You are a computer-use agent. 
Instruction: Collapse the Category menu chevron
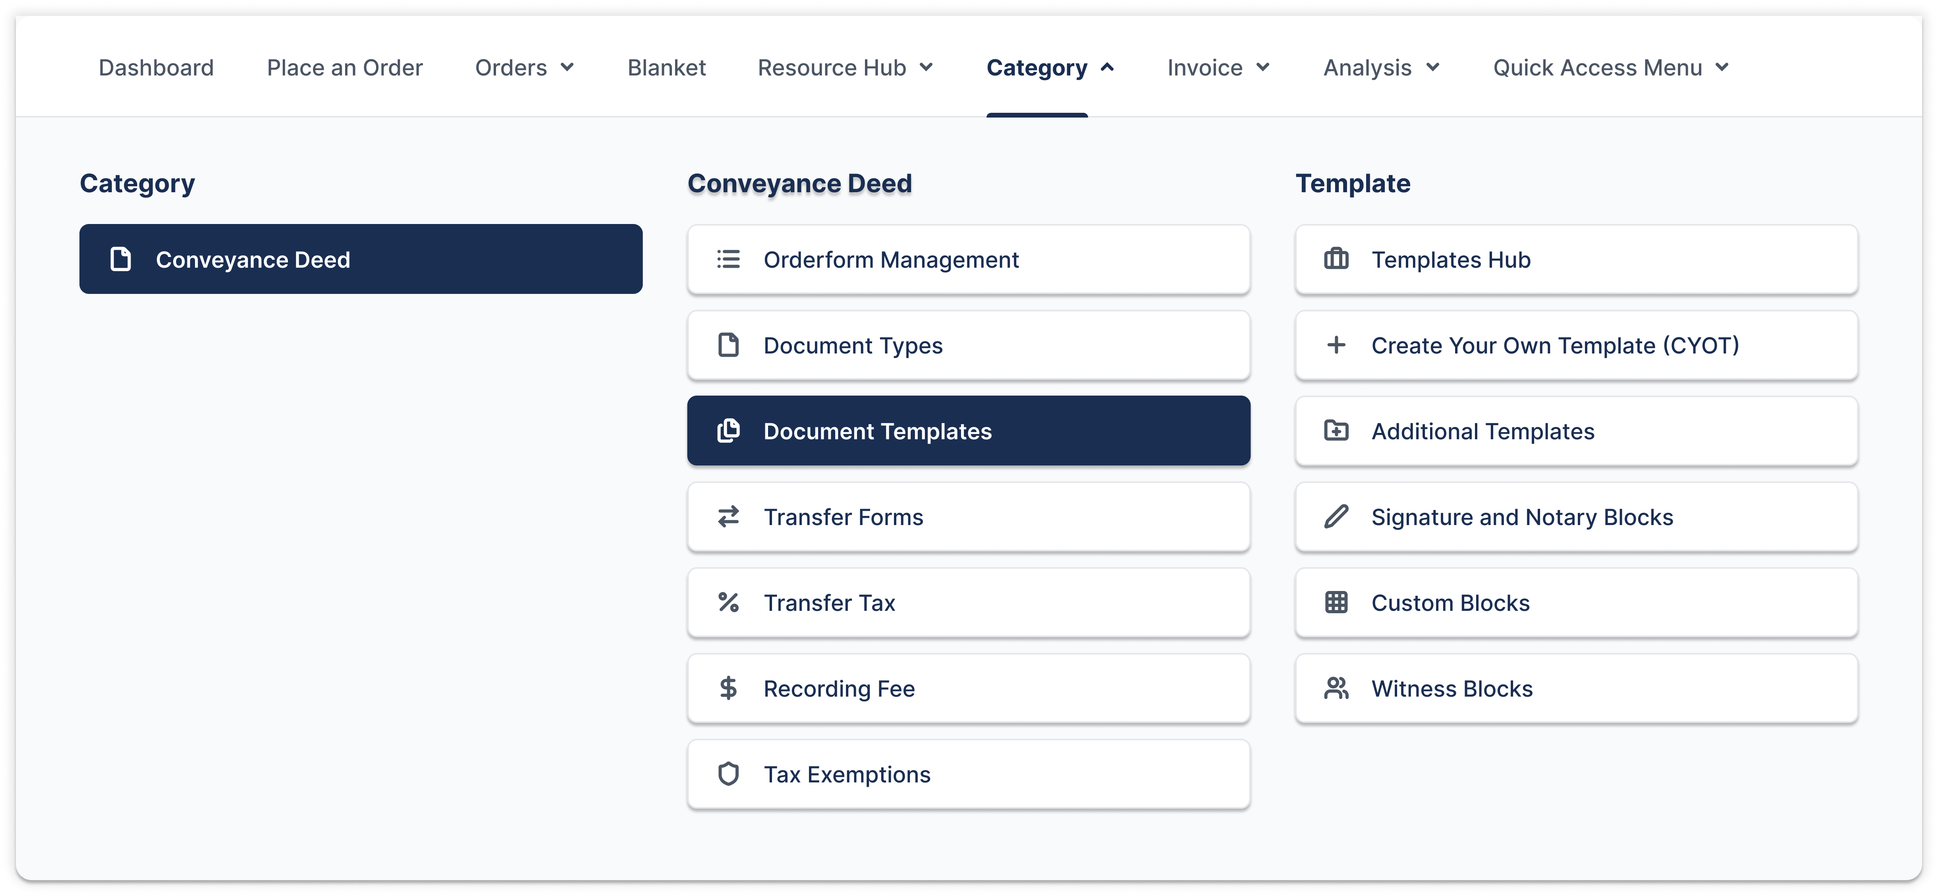click(x=1108, y=68)
